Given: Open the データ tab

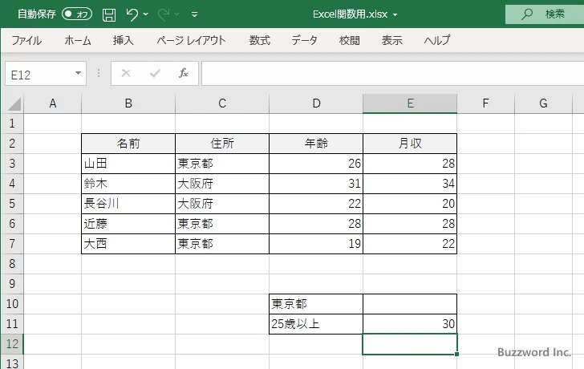Looking at the screenshot, I should pyautogui.click(x=304, y=40).
